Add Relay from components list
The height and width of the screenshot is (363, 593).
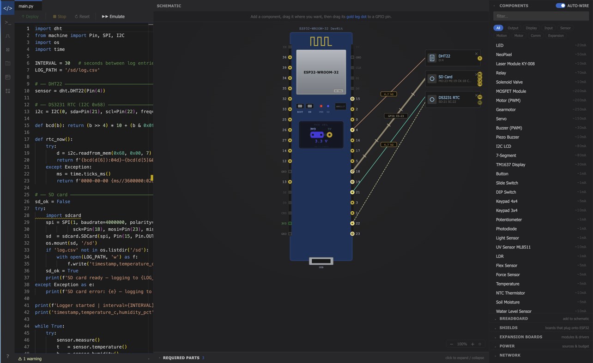tap(541, 73)
